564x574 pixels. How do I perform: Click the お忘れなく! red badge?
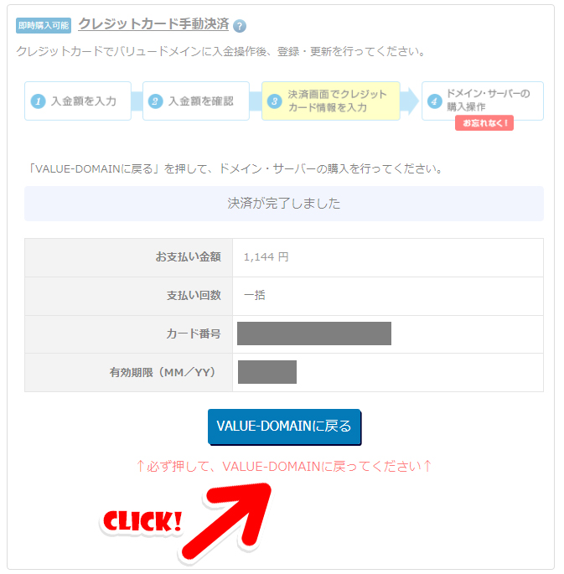tap(484, 123)
